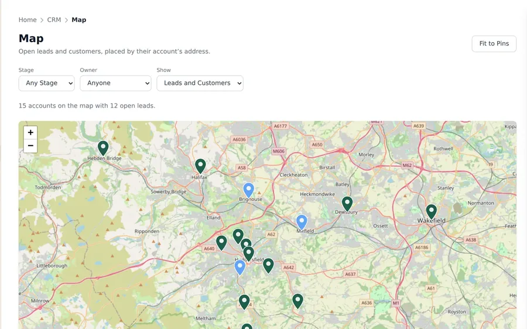Viewport: 527px width, 329px height.
Task: Click the Littleborough town label
Action: (52, 266)
